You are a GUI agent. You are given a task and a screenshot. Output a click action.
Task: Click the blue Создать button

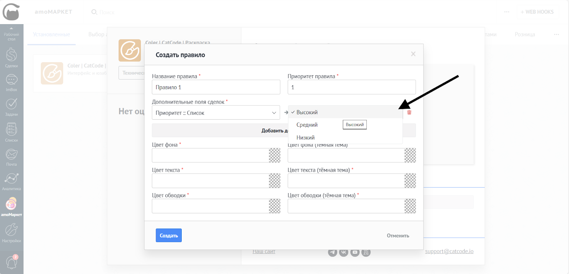pos(169,235)
